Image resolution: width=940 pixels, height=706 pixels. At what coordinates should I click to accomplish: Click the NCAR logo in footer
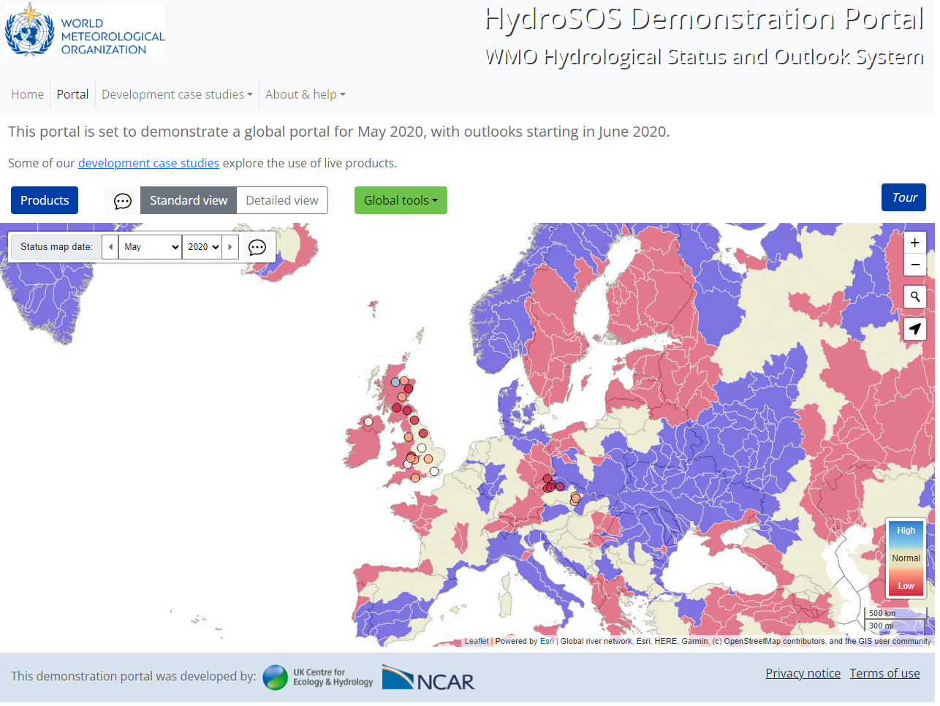(x=428, y=678)
